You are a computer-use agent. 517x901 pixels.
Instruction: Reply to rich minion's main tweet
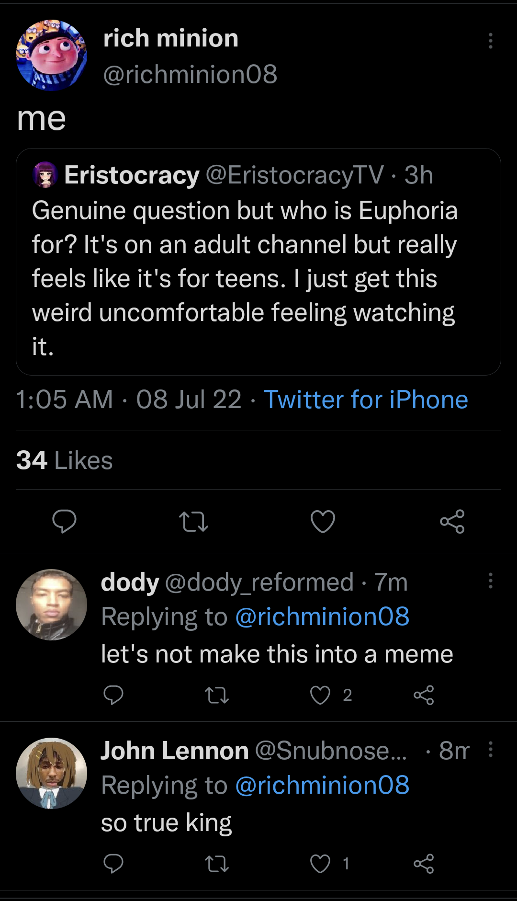64,521
